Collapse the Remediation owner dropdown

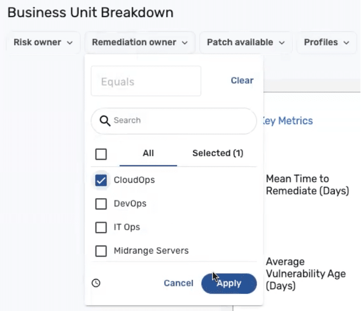140,43
